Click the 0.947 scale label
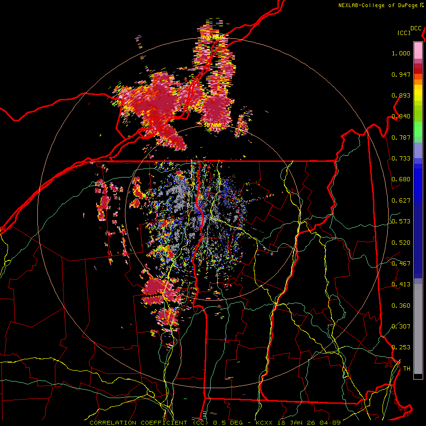 coord(401,74)
